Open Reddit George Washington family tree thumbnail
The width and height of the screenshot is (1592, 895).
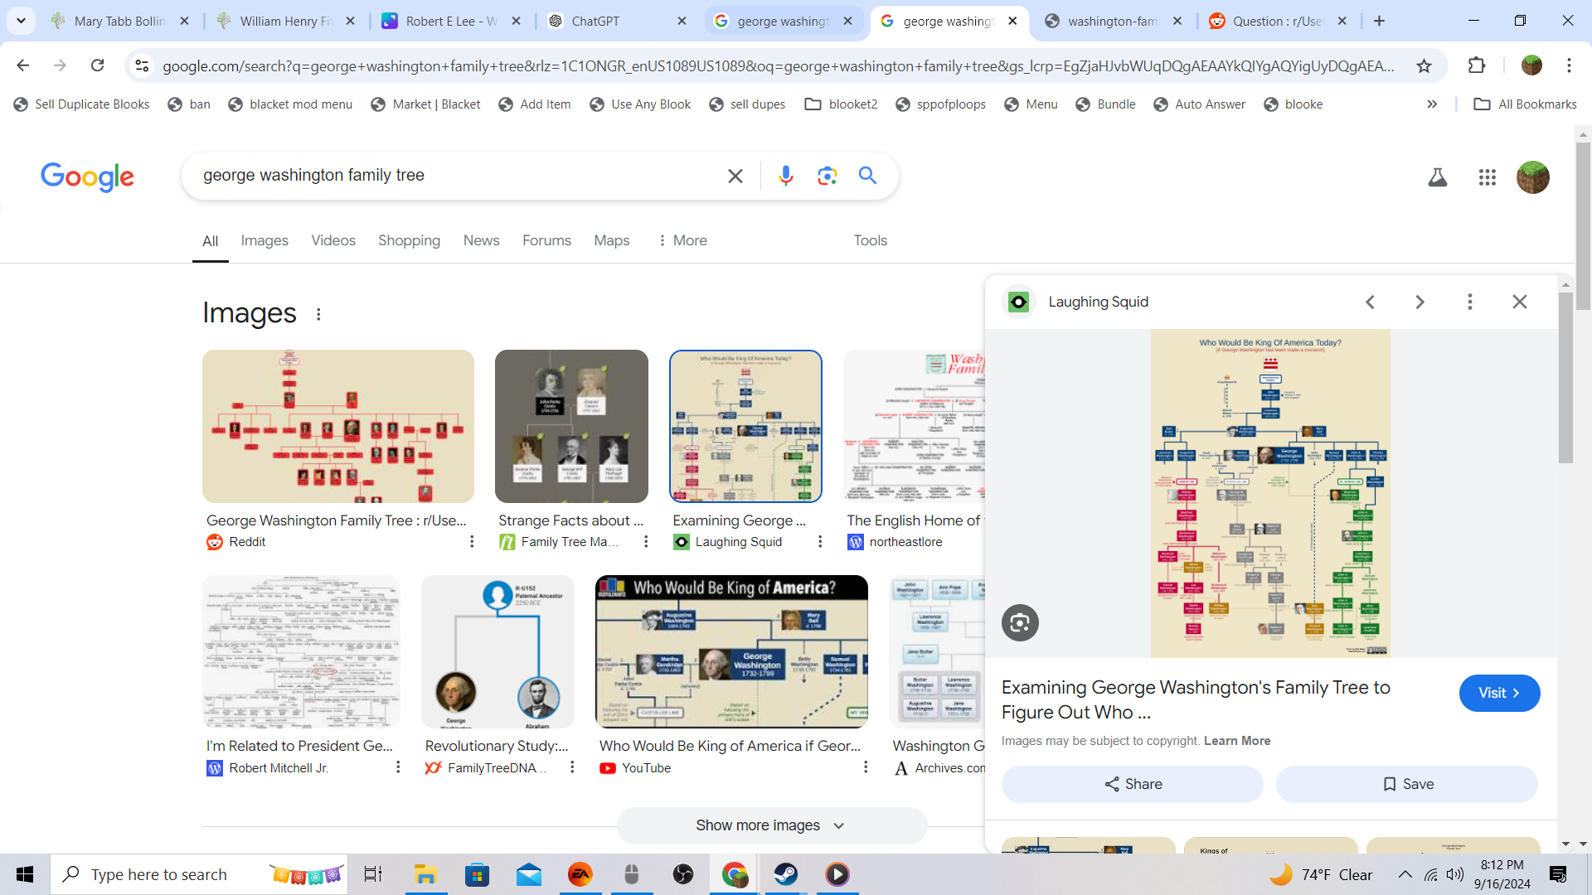click(x=338, y=426)
